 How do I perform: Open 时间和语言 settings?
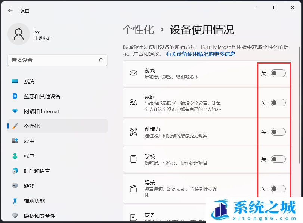coord(58,171)
